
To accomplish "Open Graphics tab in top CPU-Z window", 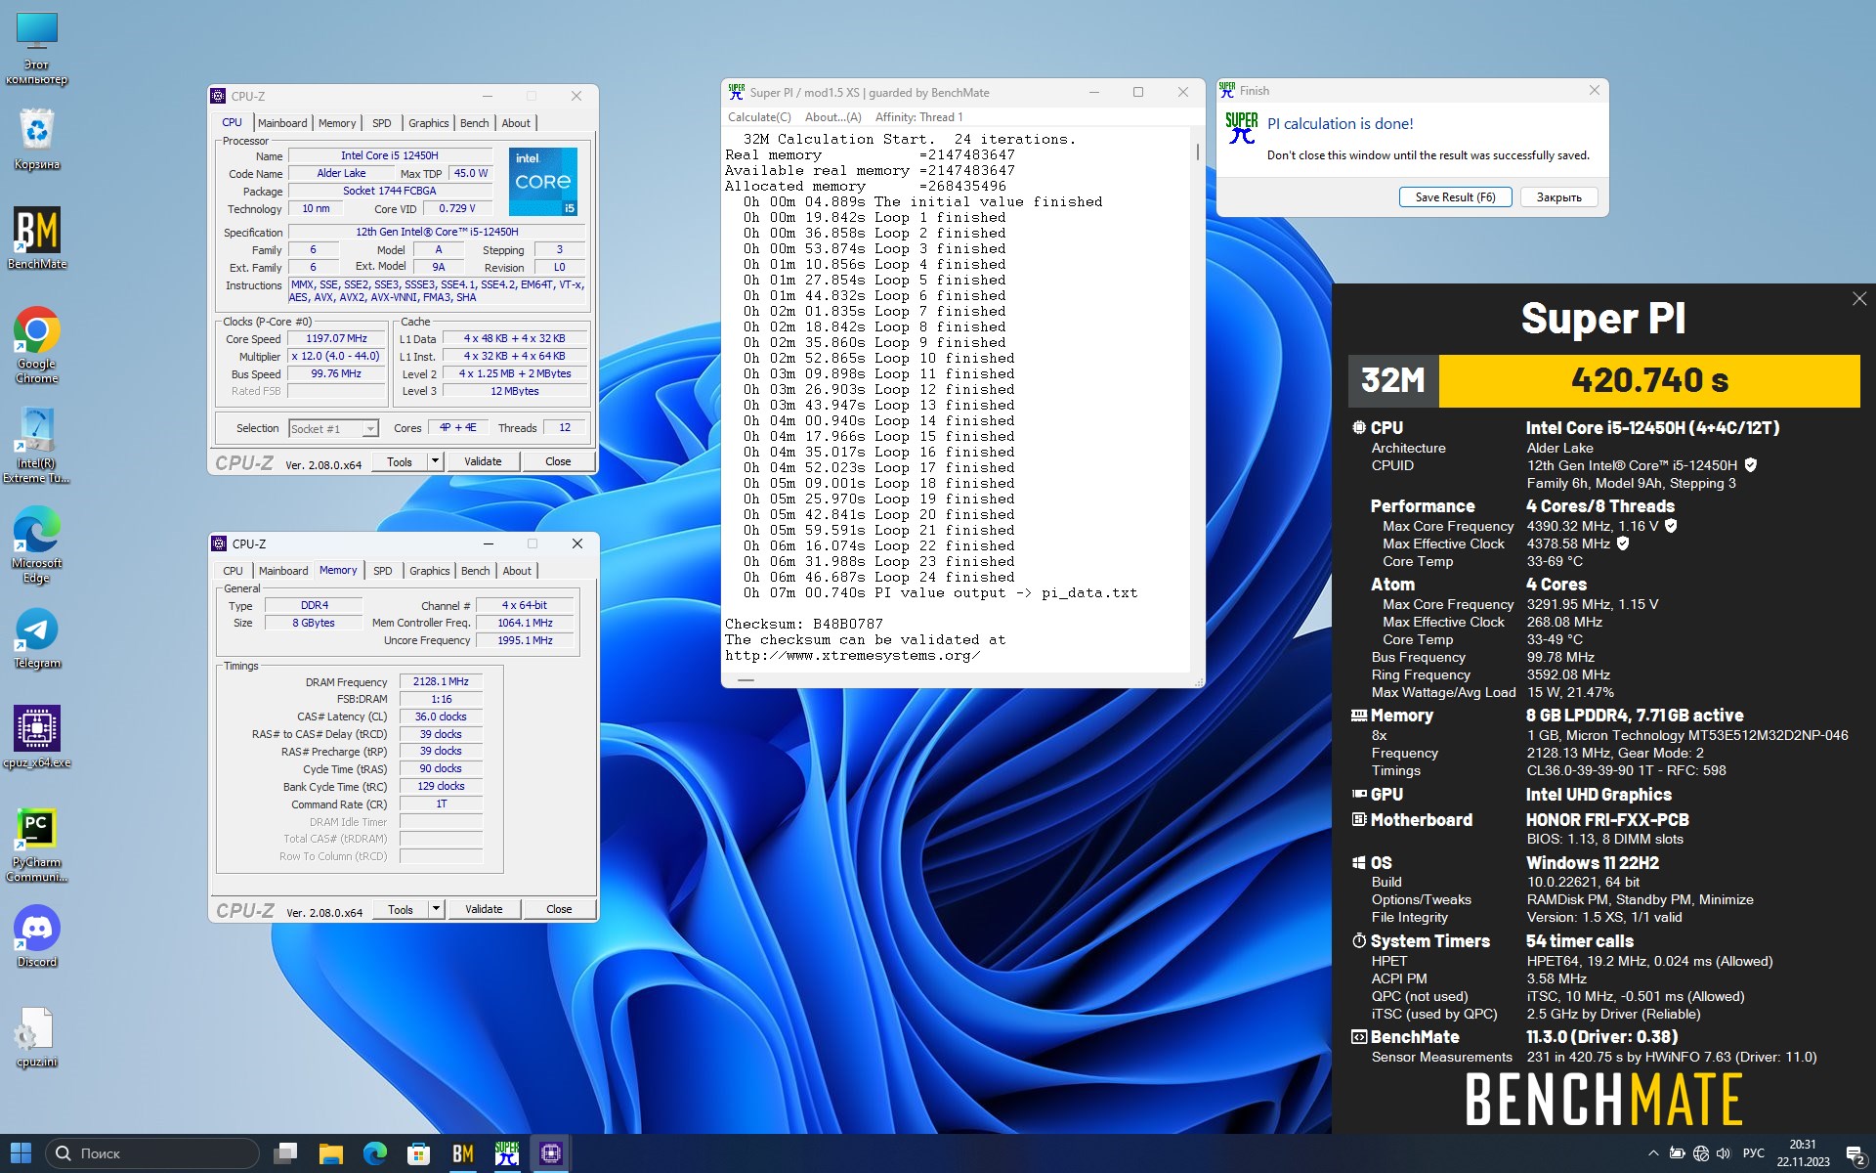I will click(429, 123).
